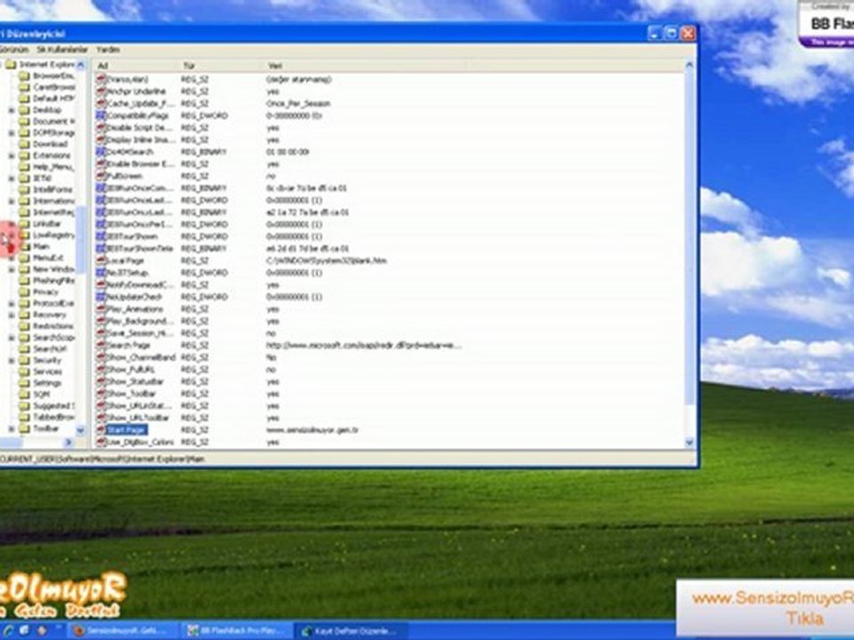
Task: Open the Sık Kullanılanlar menu
Action: click(x=62, y=50)
